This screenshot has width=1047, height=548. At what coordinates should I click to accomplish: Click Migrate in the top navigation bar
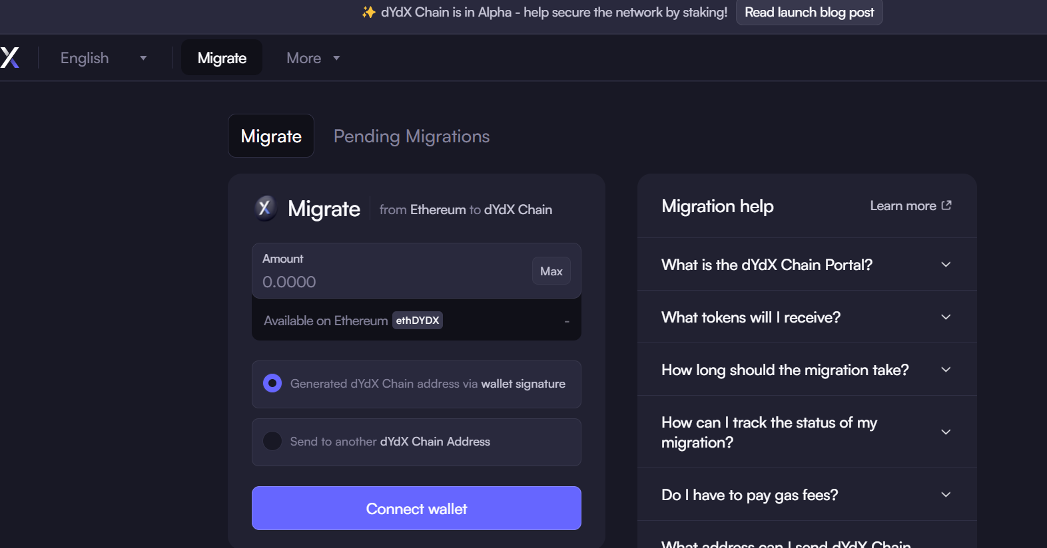click(x=222, y=58)
